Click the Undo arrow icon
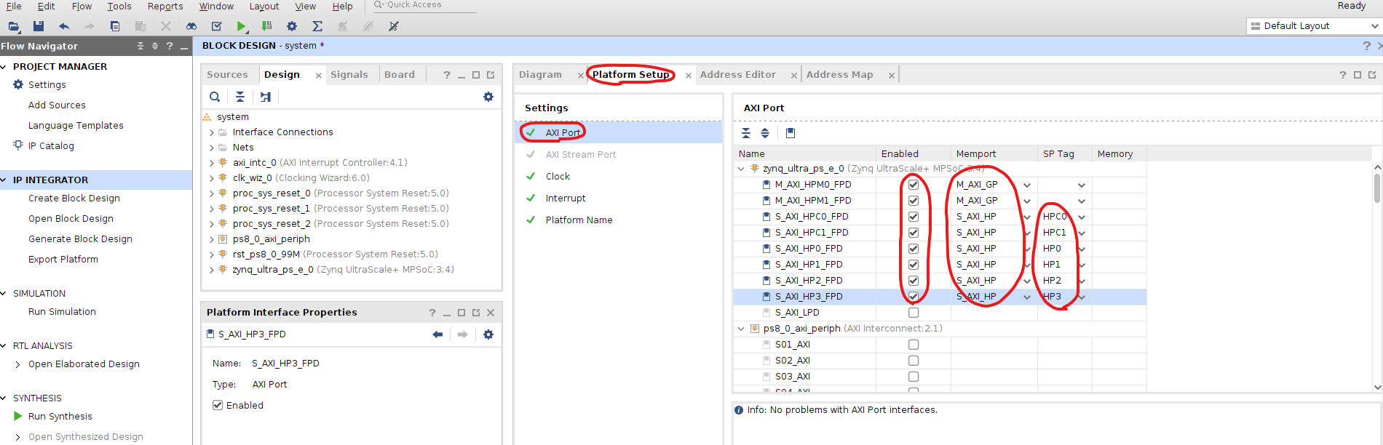1383x445 pixels. [64, 26]
